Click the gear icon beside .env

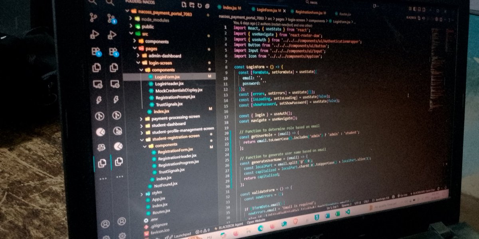pos(146,220)
